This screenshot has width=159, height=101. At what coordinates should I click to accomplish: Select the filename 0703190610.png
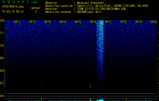[x=13, y=7]
